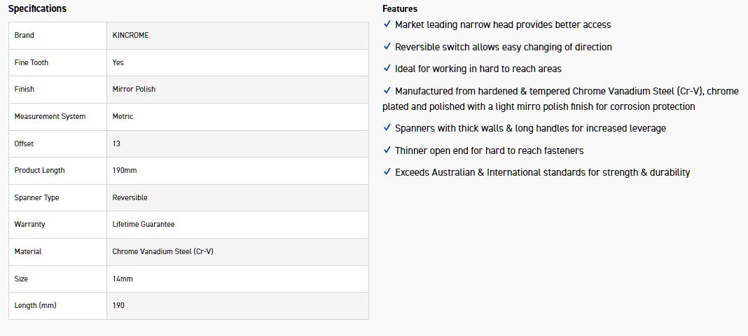Click checkmark beside Australian standards feature
Viewport: 748px width, 336px height.
[x=387, y=172]
